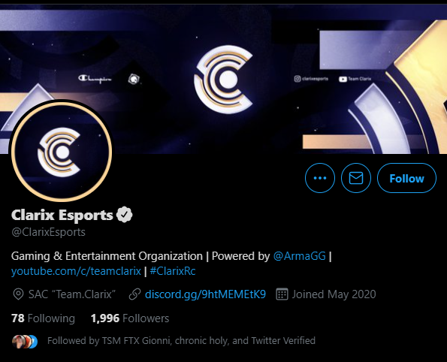
Task: Click the stacked follower avatars
Action: [x=25, y=342]
